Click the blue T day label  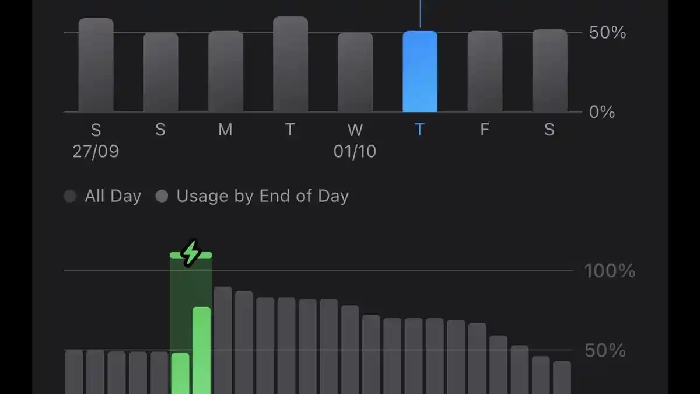[419, 130]
